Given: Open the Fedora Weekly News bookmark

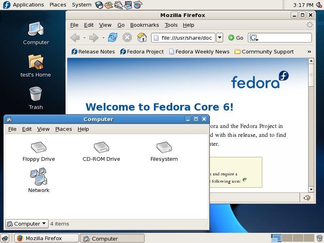Looking at the screenshot, I should tap(199, 51).
